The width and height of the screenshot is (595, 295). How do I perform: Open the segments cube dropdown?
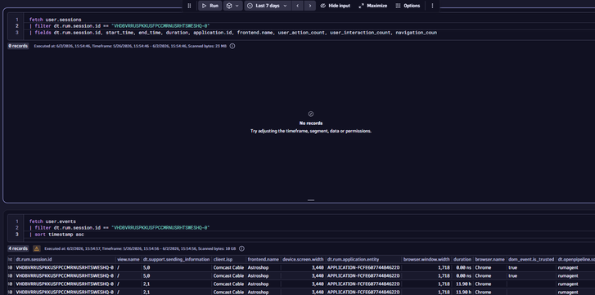click(x=232, y=6)
